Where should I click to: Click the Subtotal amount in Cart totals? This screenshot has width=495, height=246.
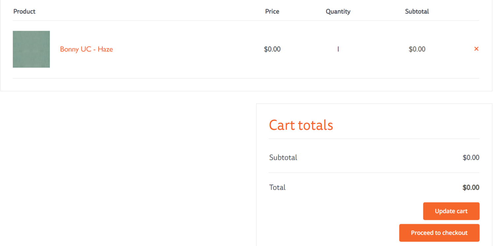tap(471, 158)
